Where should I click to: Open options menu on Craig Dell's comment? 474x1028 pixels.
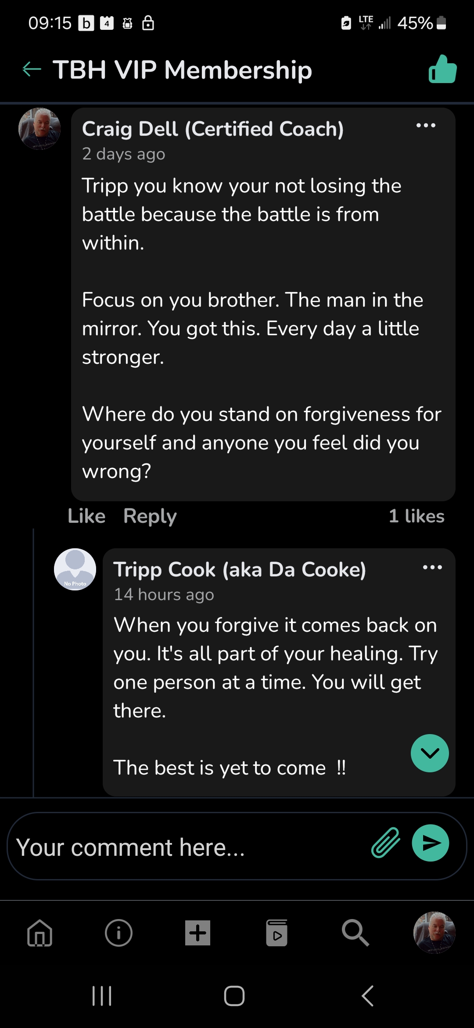click(x=426, y=126)
